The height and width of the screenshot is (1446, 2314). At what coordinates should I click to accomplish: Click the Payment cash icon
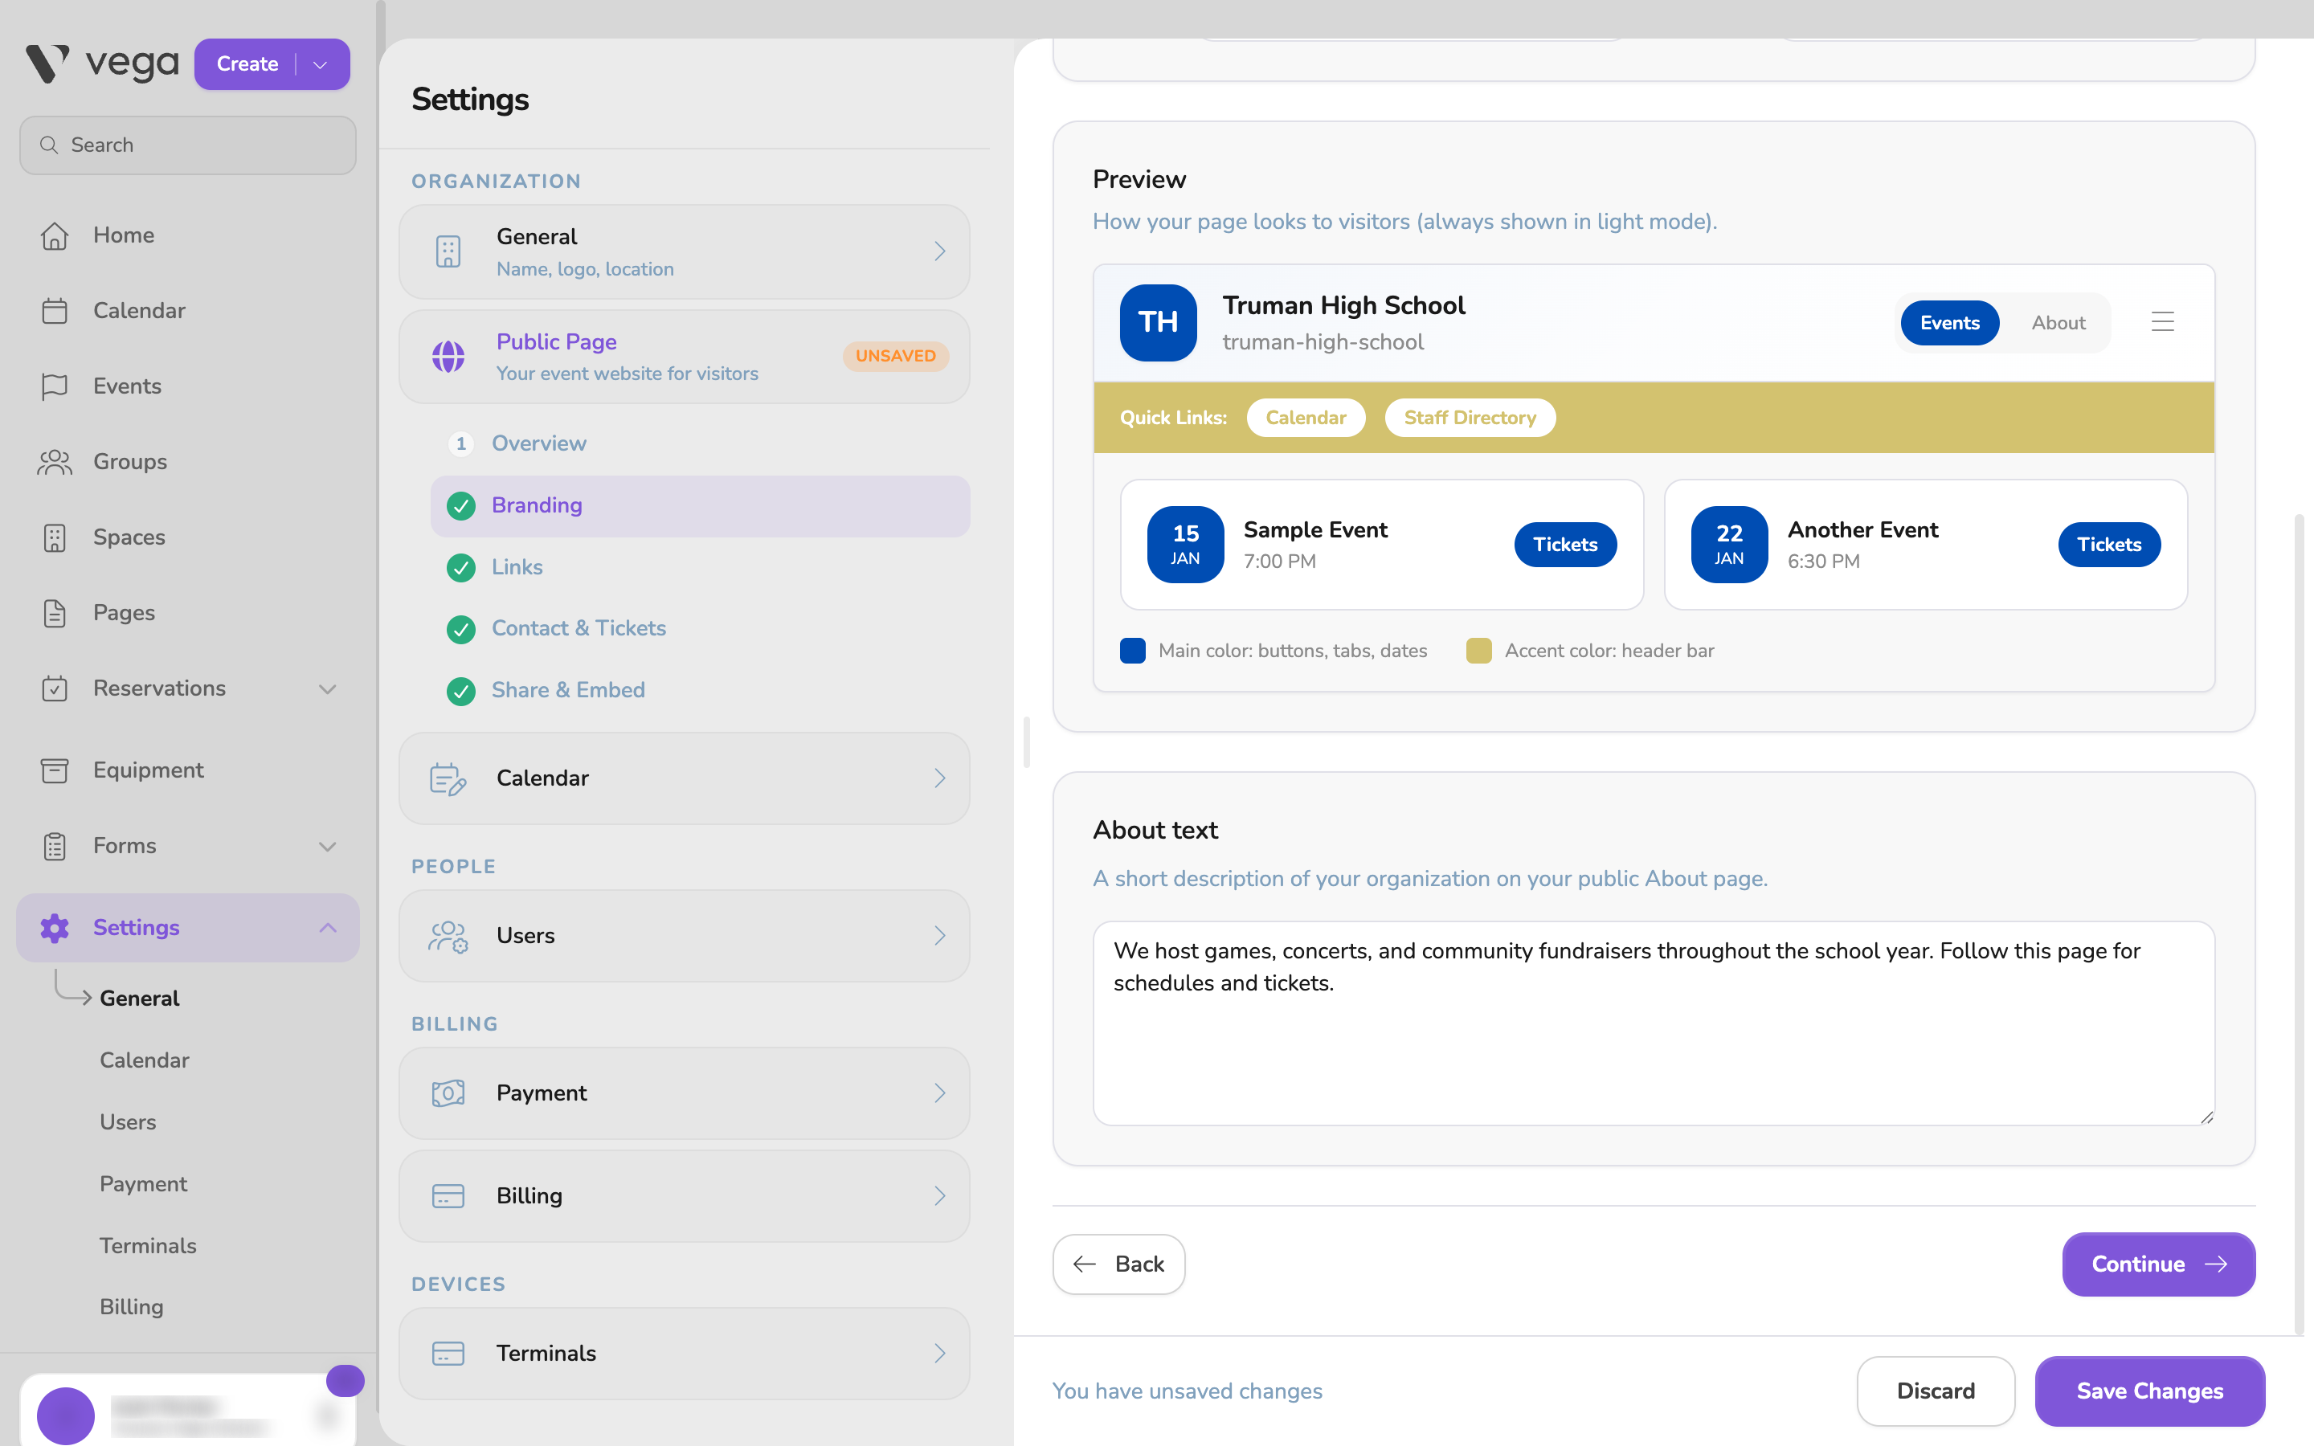tap(448, 1093)
